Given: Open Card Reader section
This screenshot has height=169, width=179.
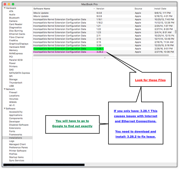Looking at the screenshot, I should [x=16, y=24].
